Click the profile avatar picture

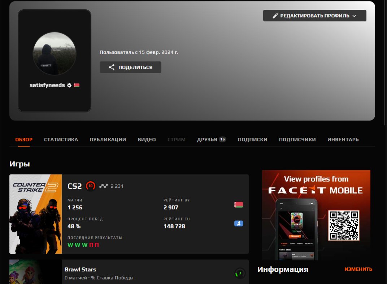point(55,53)
